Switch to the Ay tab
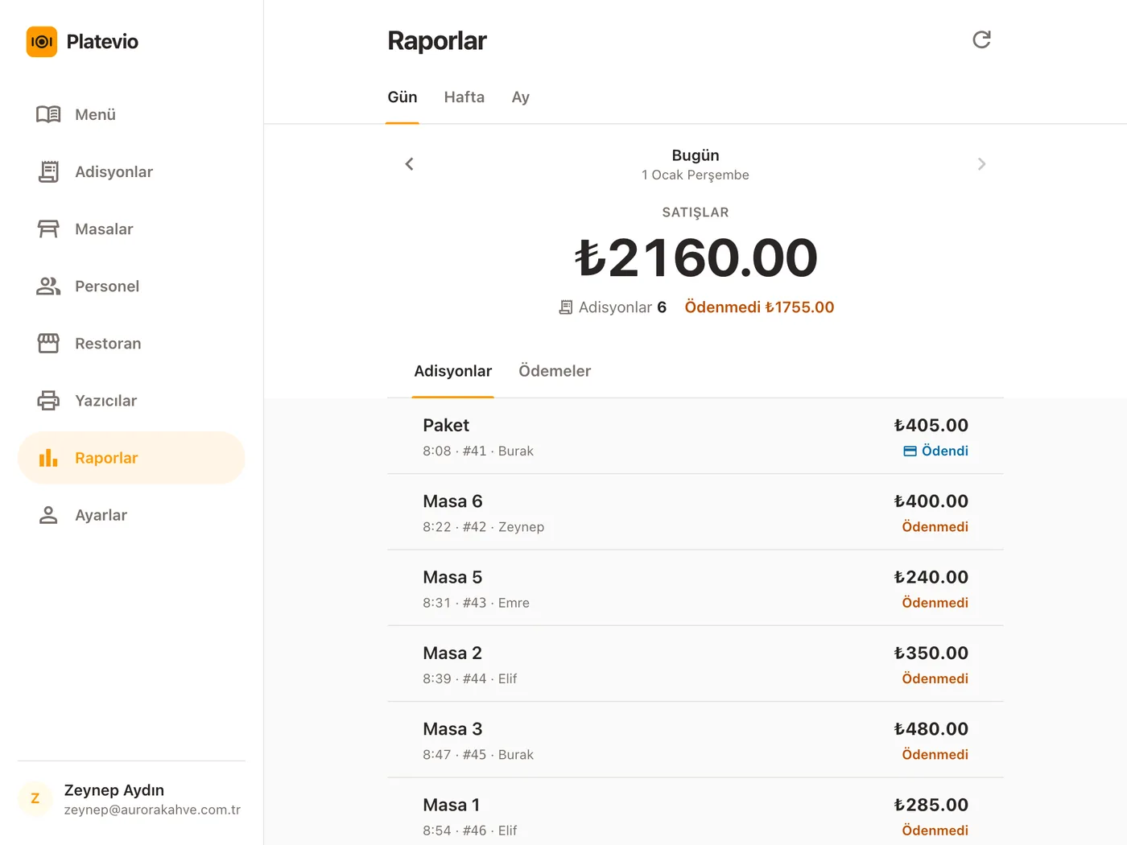 pyautogui.click(x=521, y=97)
